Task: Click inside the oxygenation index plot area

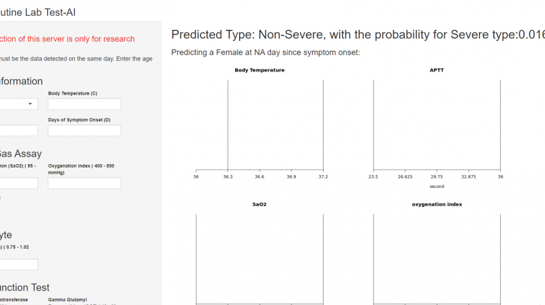Action: click(x=437, y=259)
